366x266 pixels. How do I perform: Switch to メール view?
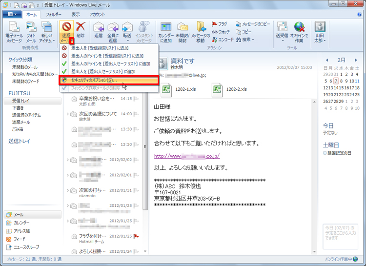pyautogui.click(x=33, y=215)
